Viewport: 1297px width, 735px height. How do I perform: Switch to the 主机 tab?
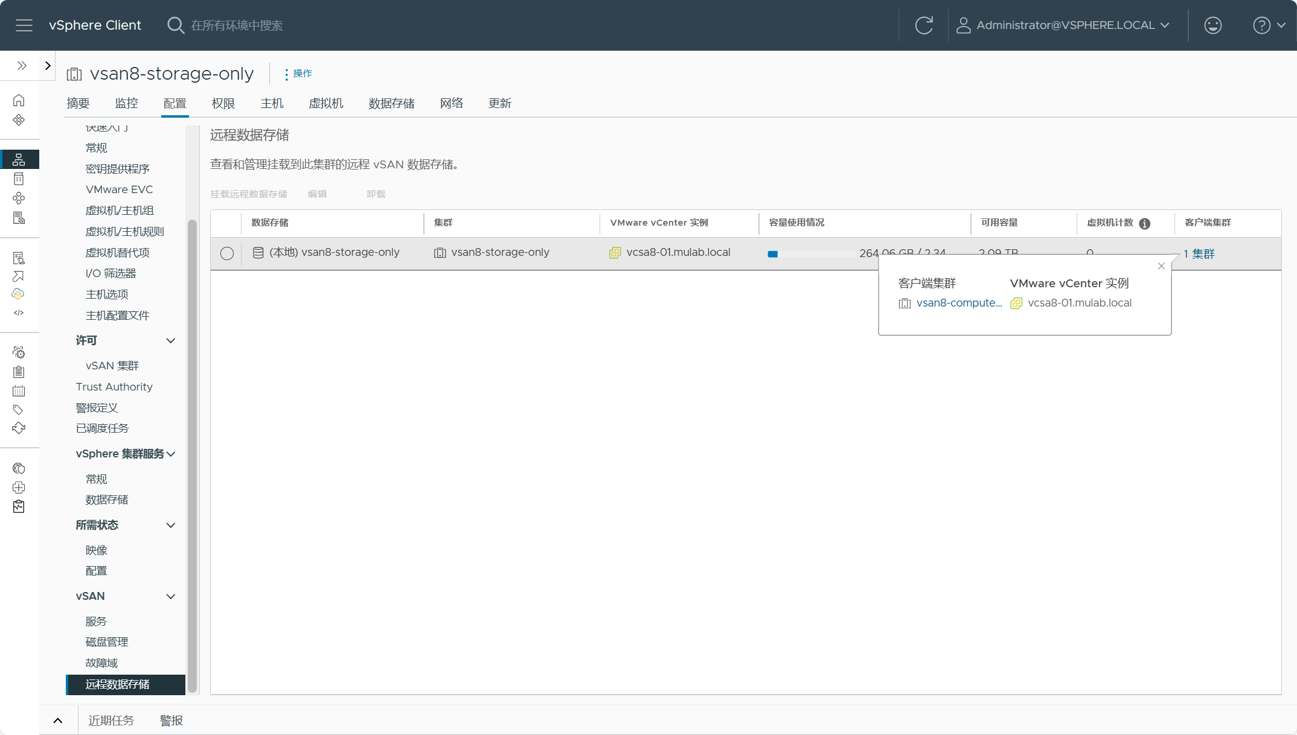pyautogui.click(x=272, y=103)
